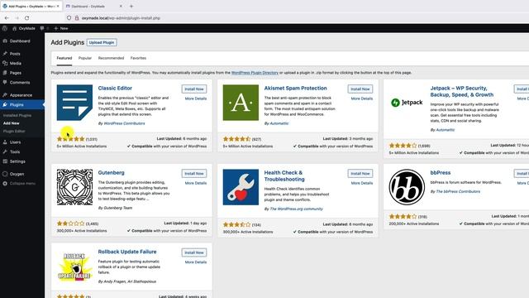Open The bbPress Contributors author link

458,191
